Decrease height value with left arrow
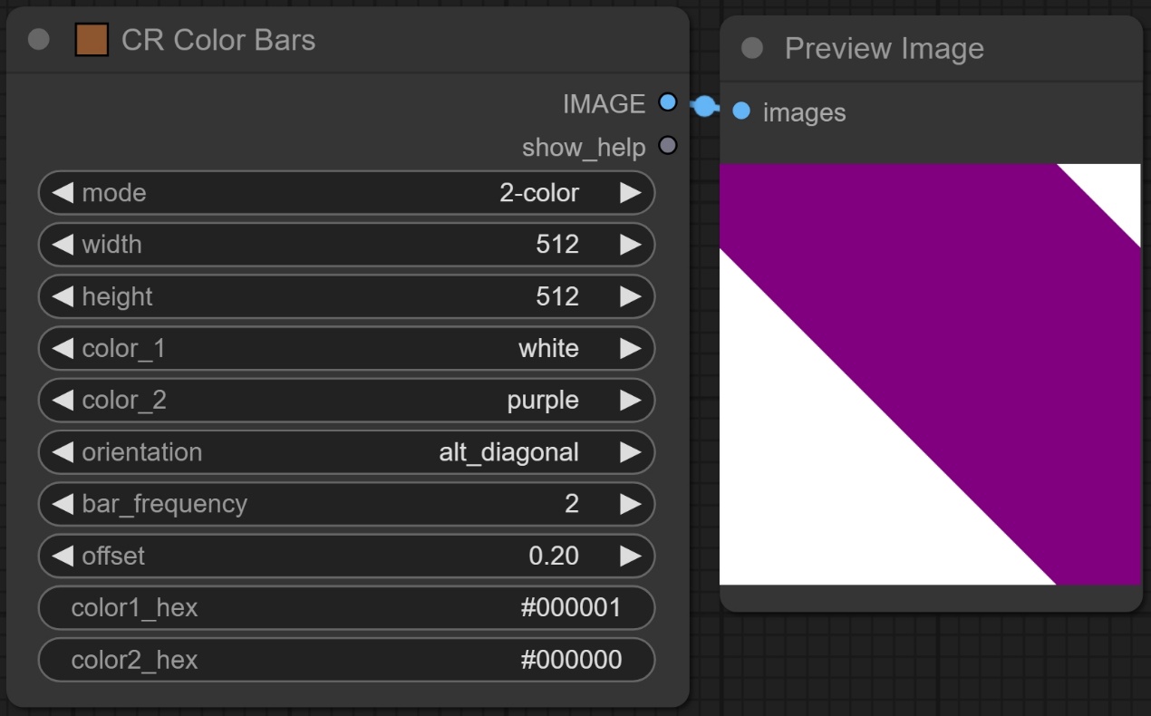 pyautogui.click(x=63, y=296)
